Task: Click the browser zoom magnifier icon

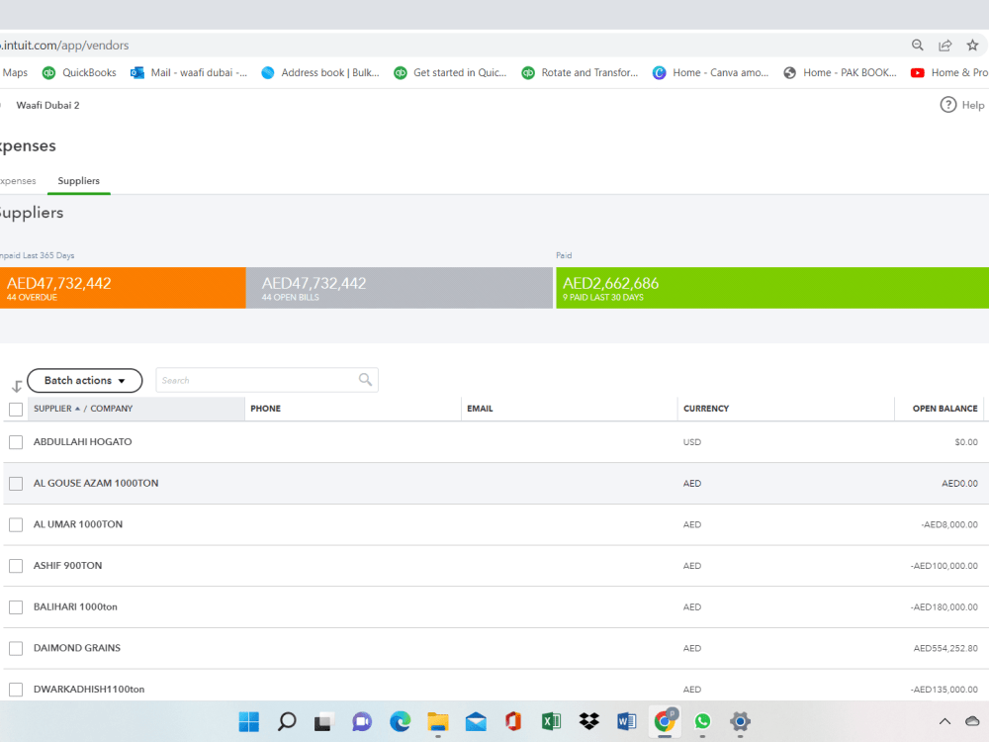Action: point(917,45)
